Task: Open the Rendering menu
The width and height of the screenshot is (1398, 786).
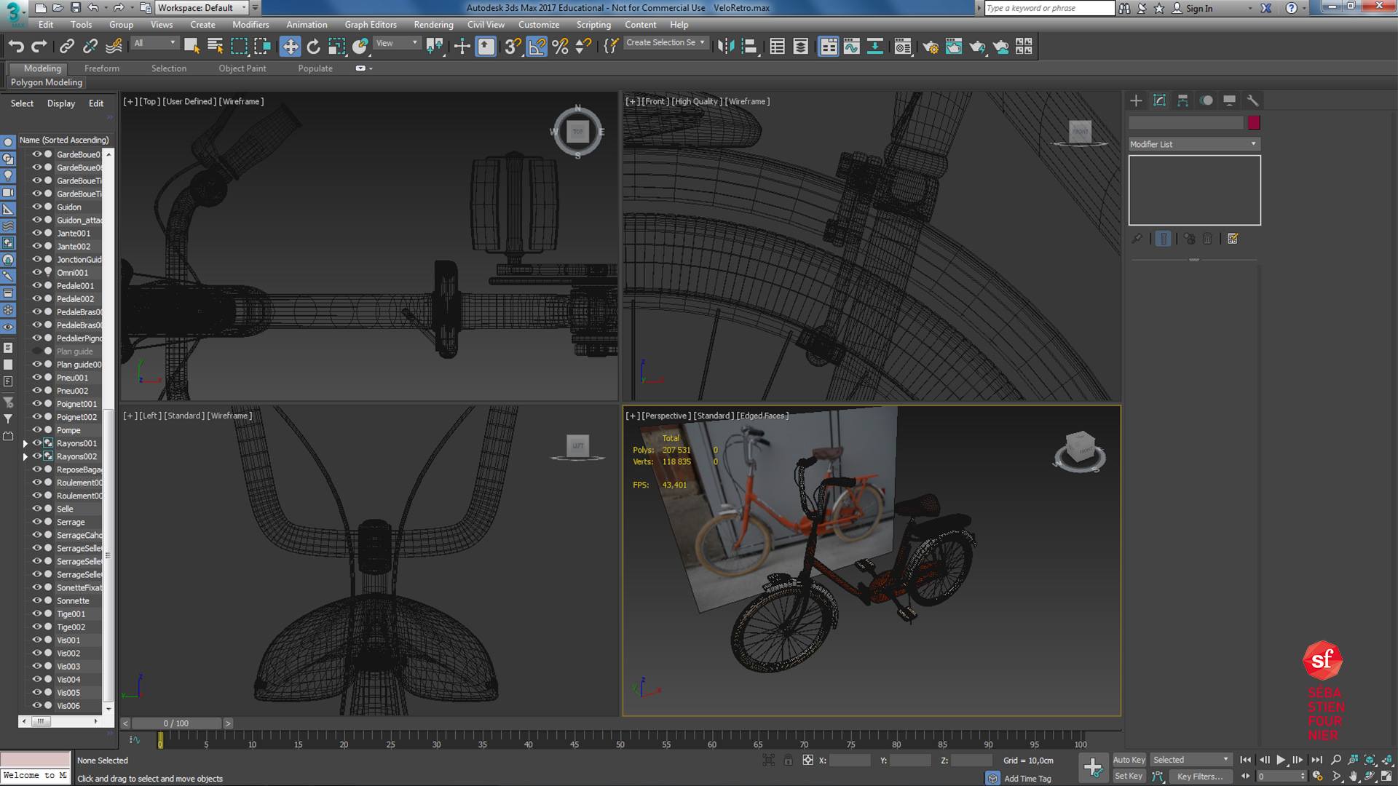Action: [433, 25]
